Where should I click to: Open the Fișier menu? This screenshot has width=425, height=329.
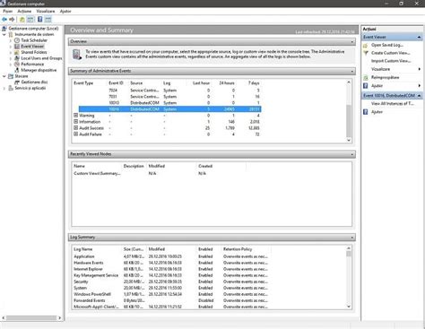[8, 12]
